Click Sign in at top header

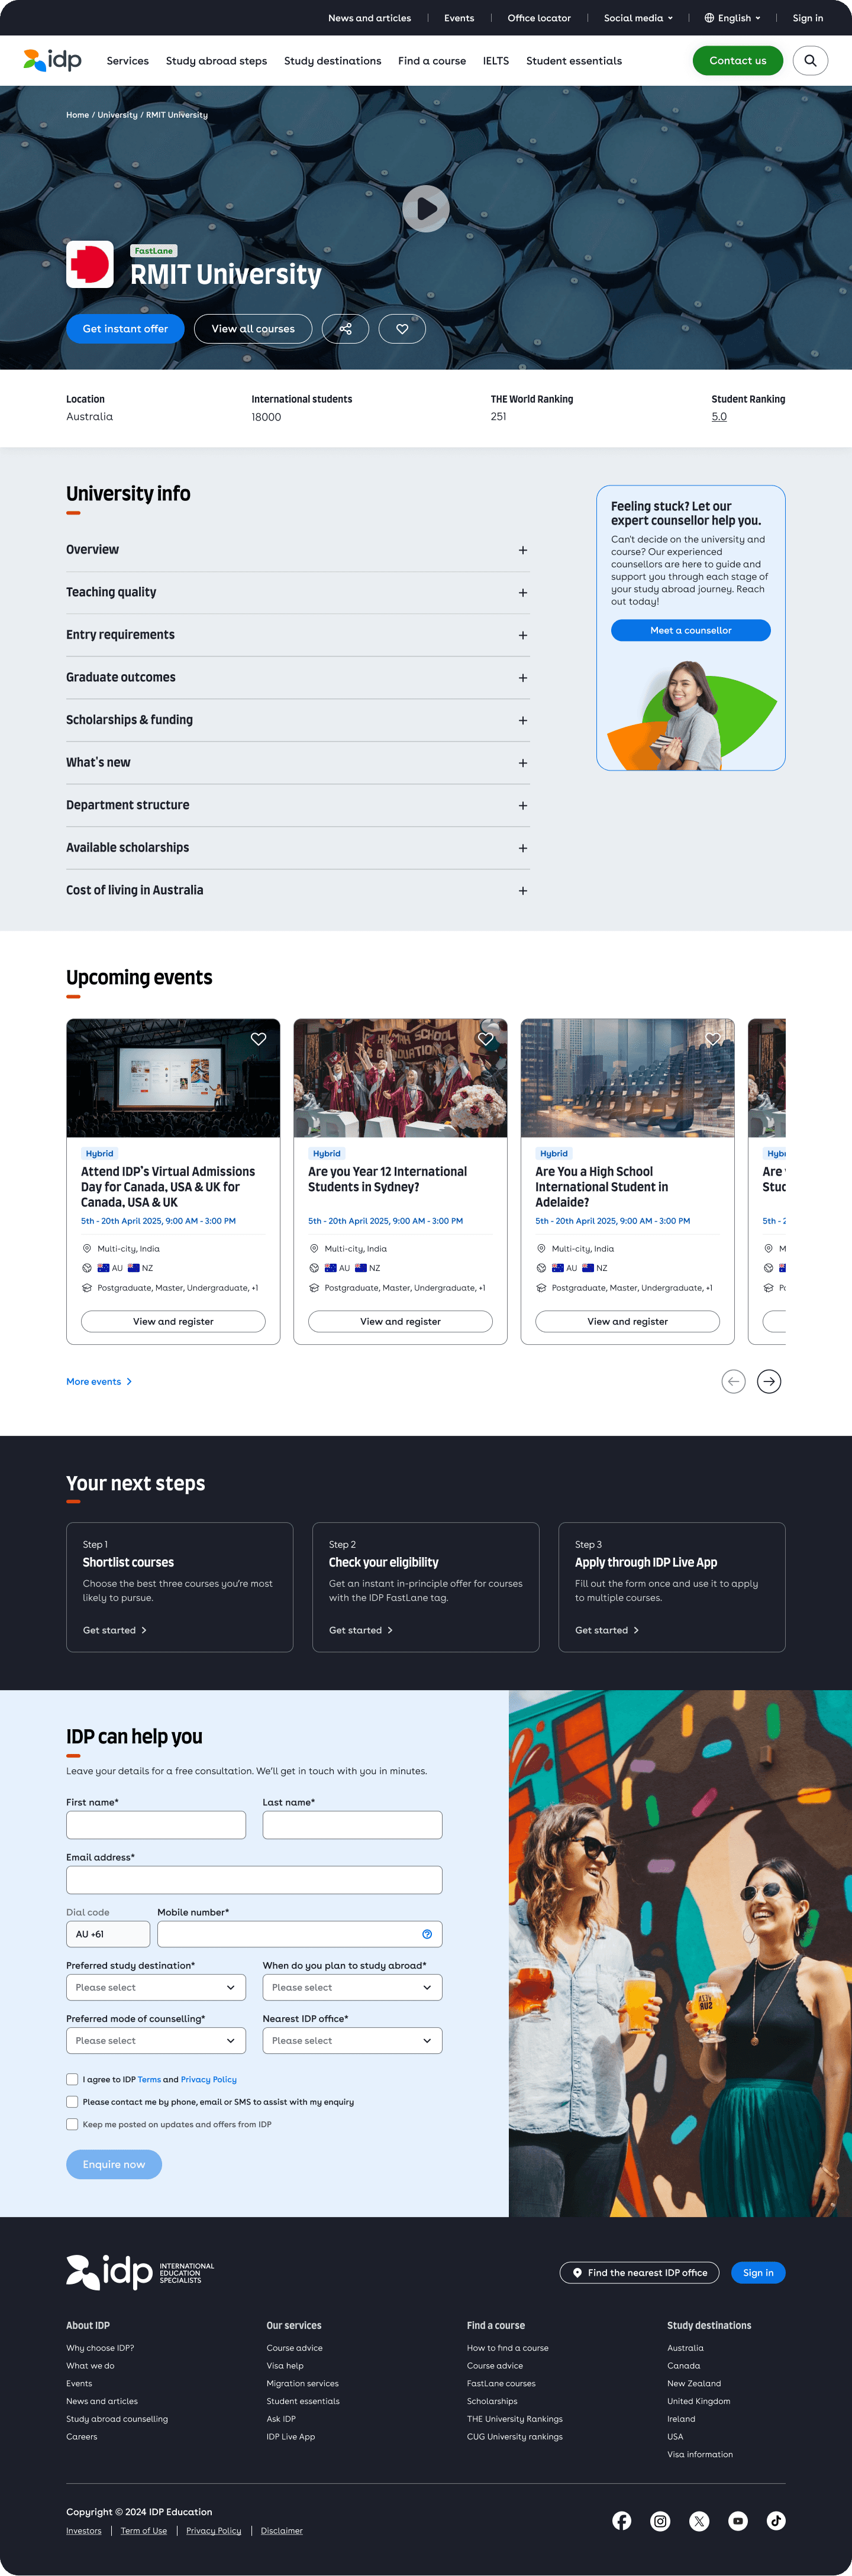pos(807,18)
